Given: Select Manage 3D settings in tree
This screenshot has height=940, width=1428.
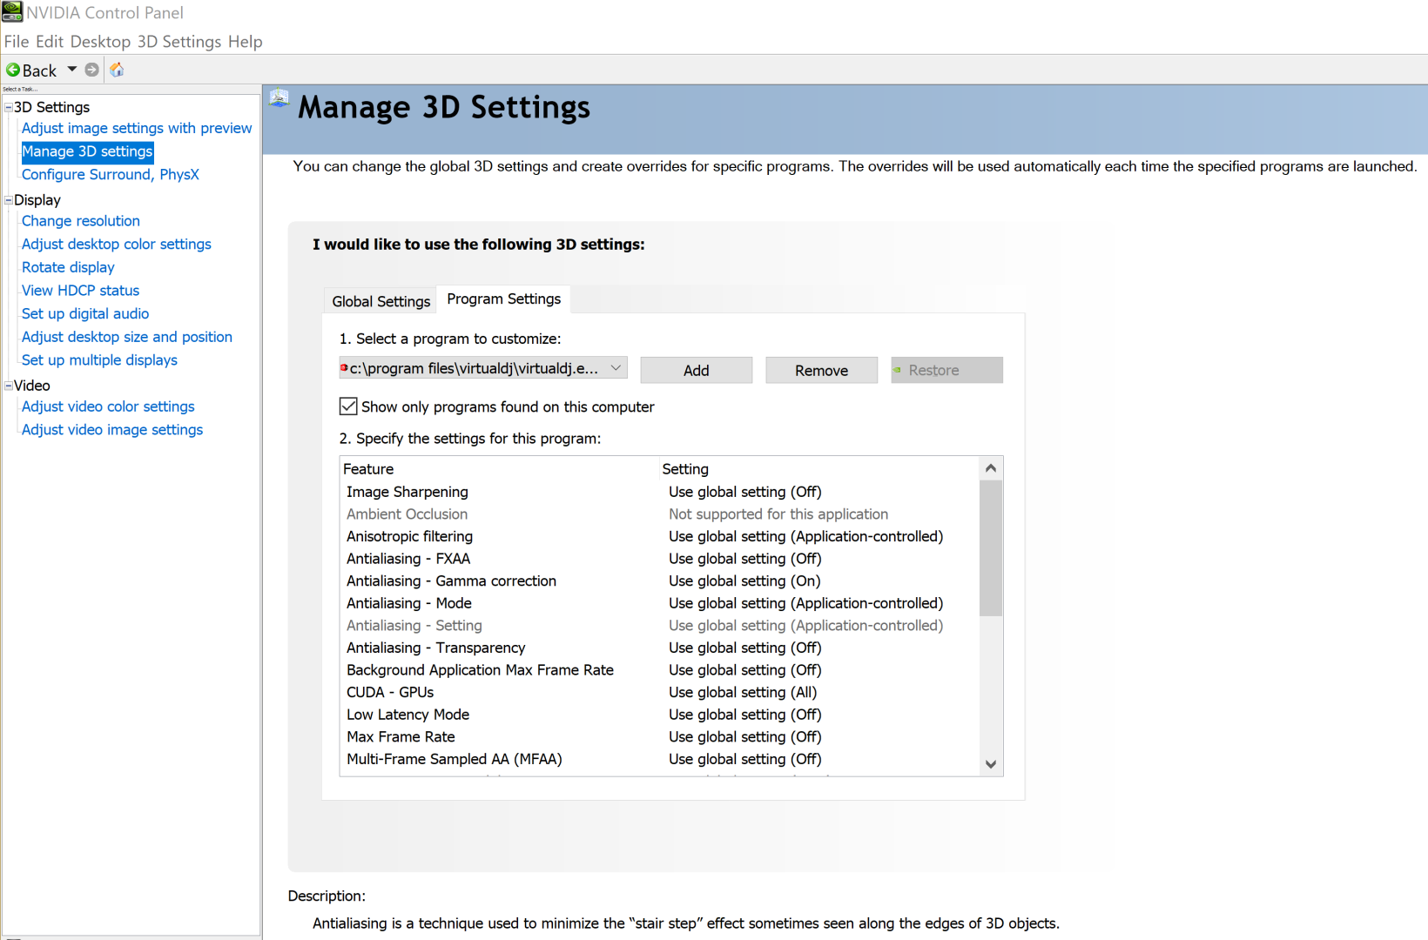Looking at the screenshot, I should 87,151.
